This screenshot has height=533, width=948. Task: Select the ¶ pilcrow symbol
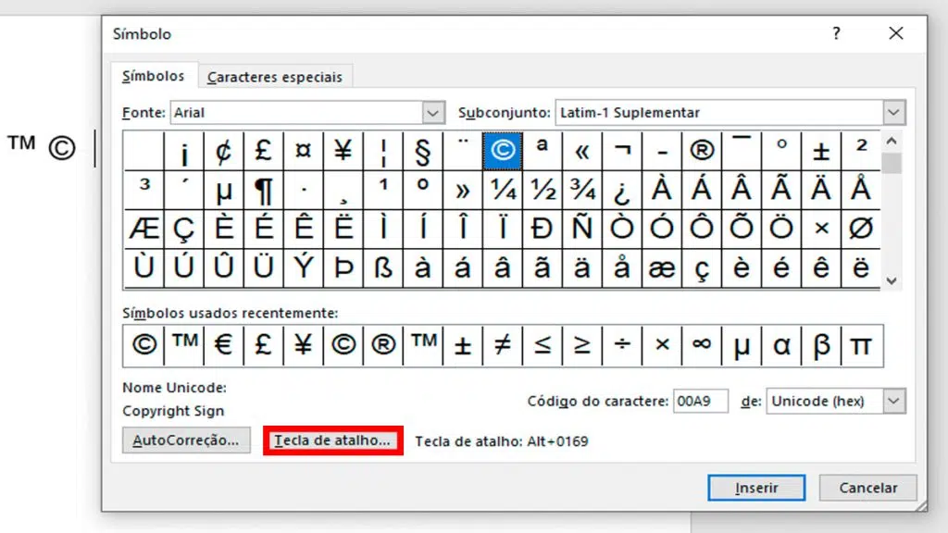(x=263, y=191)
